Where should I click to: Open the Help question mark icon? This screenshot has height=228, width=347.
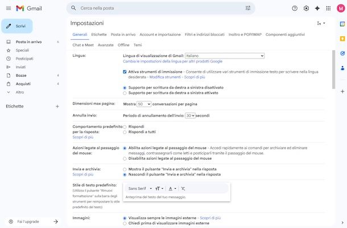click(x=295, y=9)
